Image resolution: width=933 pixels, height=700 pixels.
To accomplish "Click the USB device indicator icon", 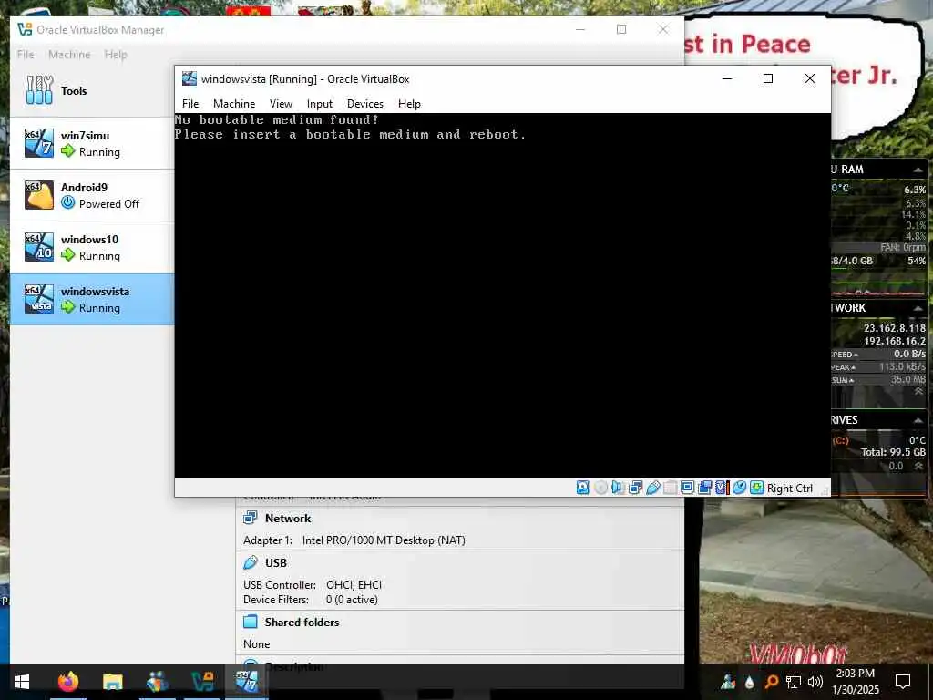I will pos(652,489).
